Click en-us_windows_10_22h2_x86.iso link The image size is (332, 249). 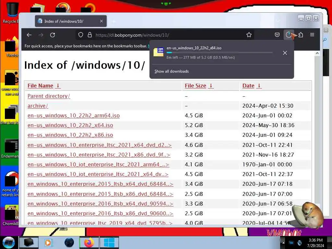(x=70, y=135)
